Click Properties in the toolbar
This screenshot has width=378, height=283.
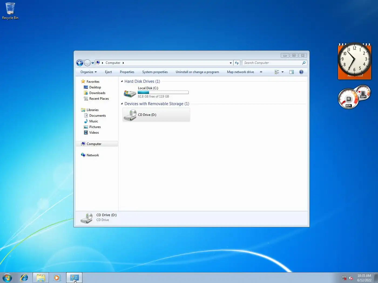127,72
